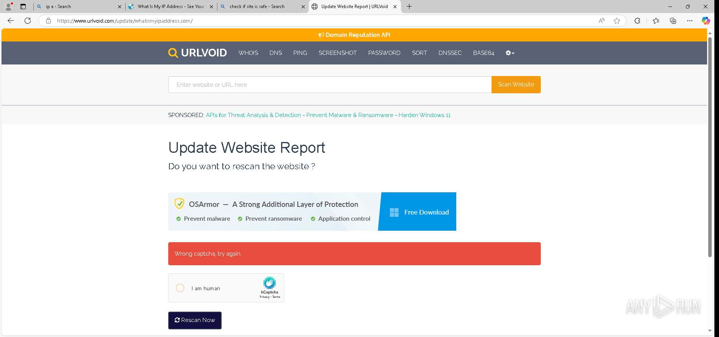View site information lock icon
Screen dimensions: 719x337
click(48, 21)
